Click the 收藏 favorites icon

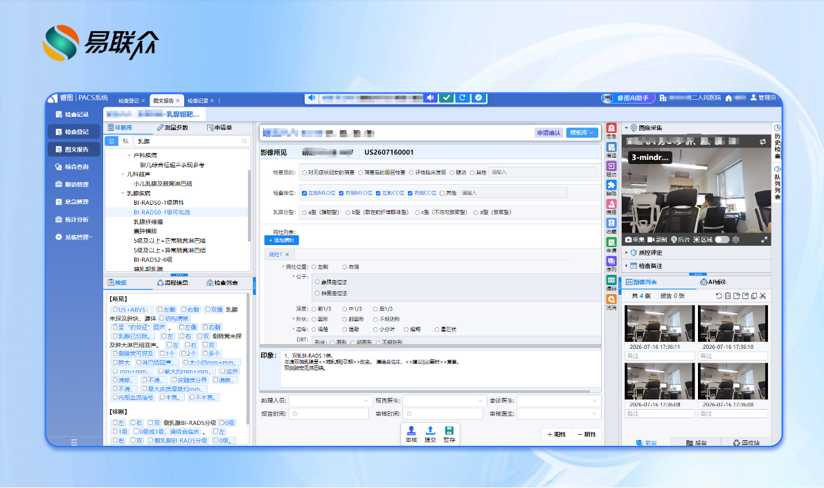[x=611, y=223]
